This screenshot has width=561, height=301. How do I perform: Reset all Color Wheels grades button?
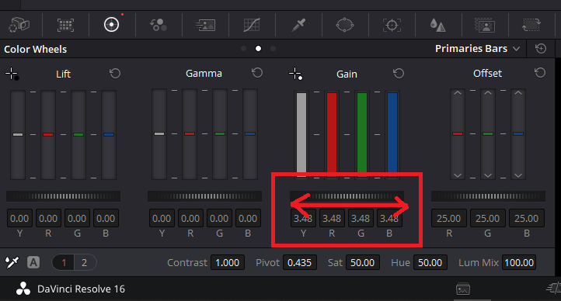[x=541, y=49]
